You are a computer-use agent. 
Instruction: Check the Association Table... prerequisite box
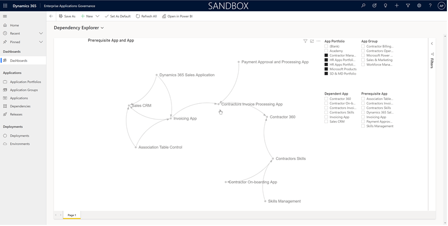(x=363, y=98)
